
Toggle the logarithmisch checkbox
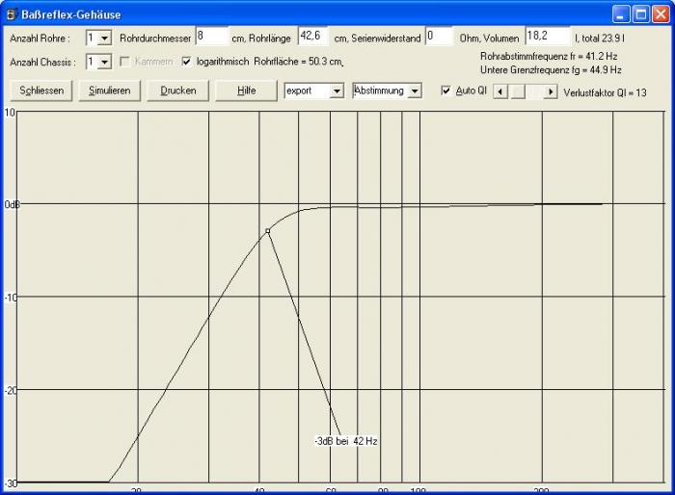tap(187, 62)
